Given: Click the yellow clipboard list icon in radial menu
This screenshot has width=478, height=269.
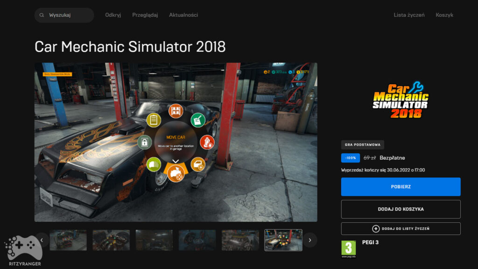Looking at the screenshot, I should 153,120.
